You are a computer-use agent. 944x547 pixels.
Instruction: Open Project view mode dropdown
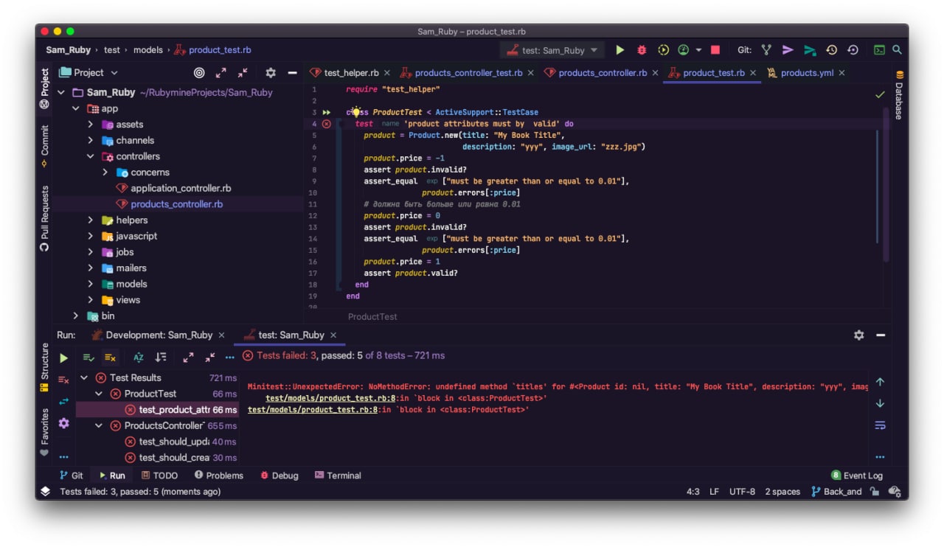coord(88,73)
